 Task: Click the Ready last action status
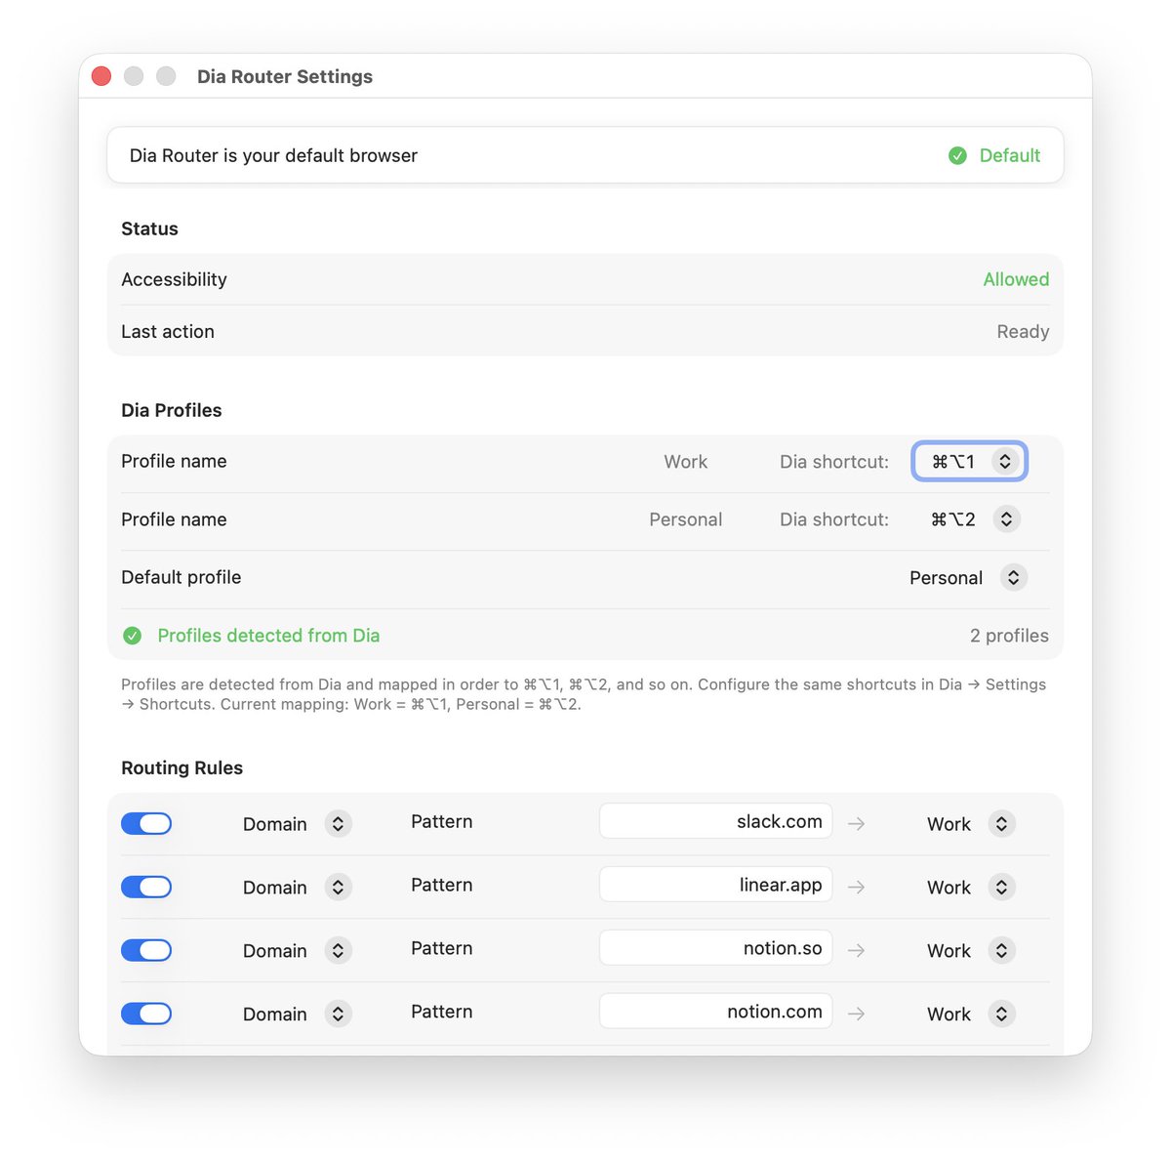1023,332
